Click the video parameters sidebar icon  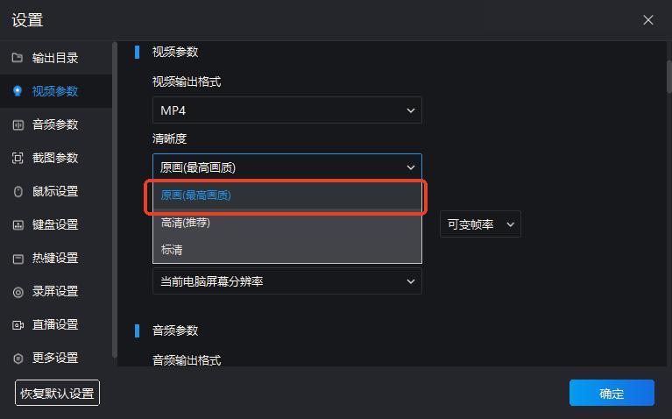click(x=18, y=91)
